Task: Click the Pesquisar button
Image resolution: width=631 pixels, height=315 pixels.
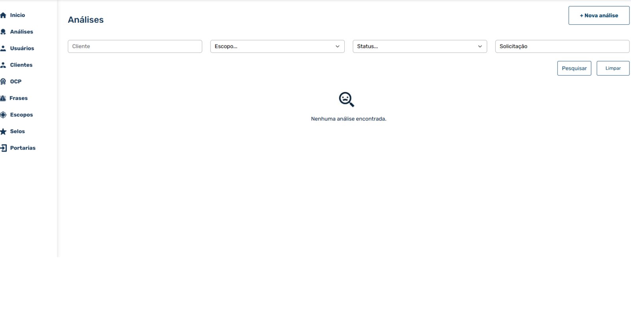Action: click(574, 68)
